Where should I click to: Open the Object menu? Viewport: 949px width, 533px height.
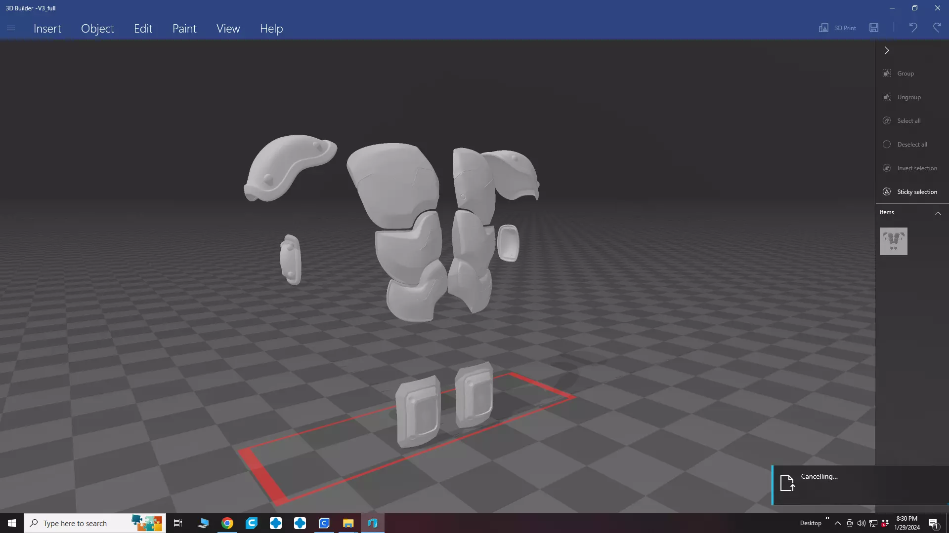[x=97, y=29]
